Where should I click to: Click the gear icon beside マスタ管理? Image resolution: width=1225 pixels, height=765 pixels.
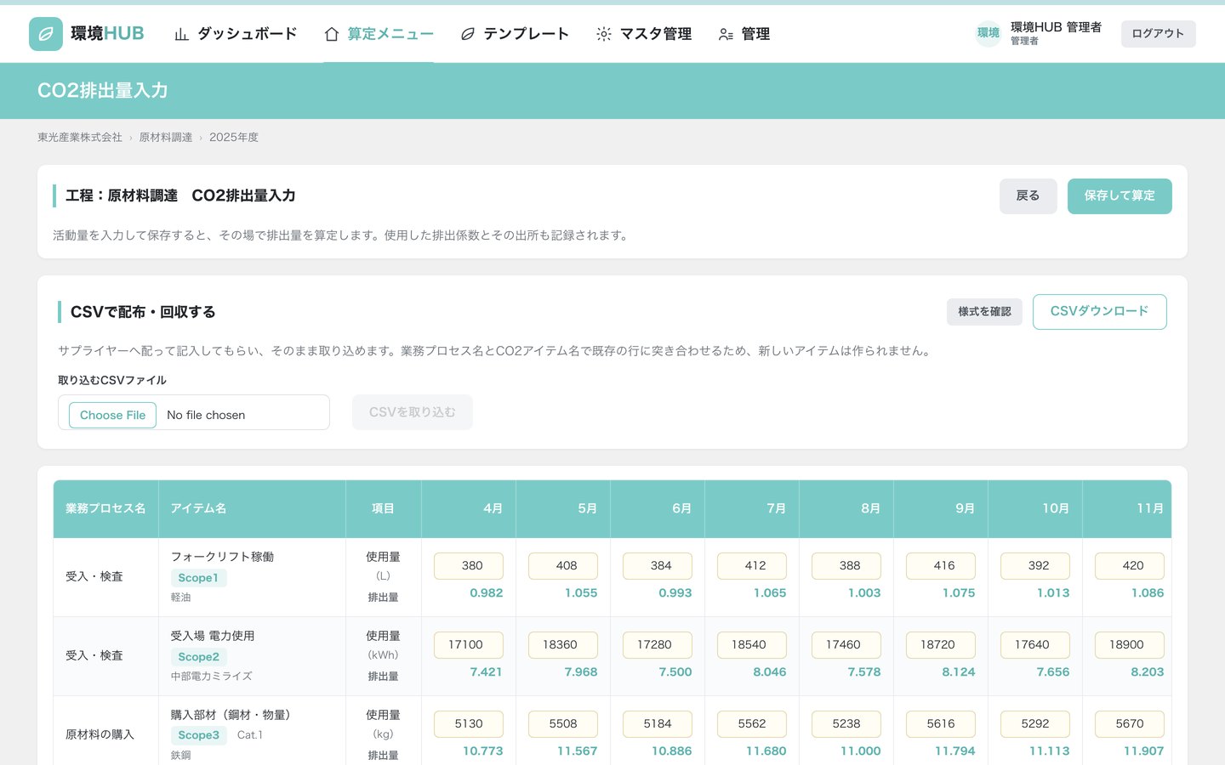pyautogui.click(x=604, y=34)
